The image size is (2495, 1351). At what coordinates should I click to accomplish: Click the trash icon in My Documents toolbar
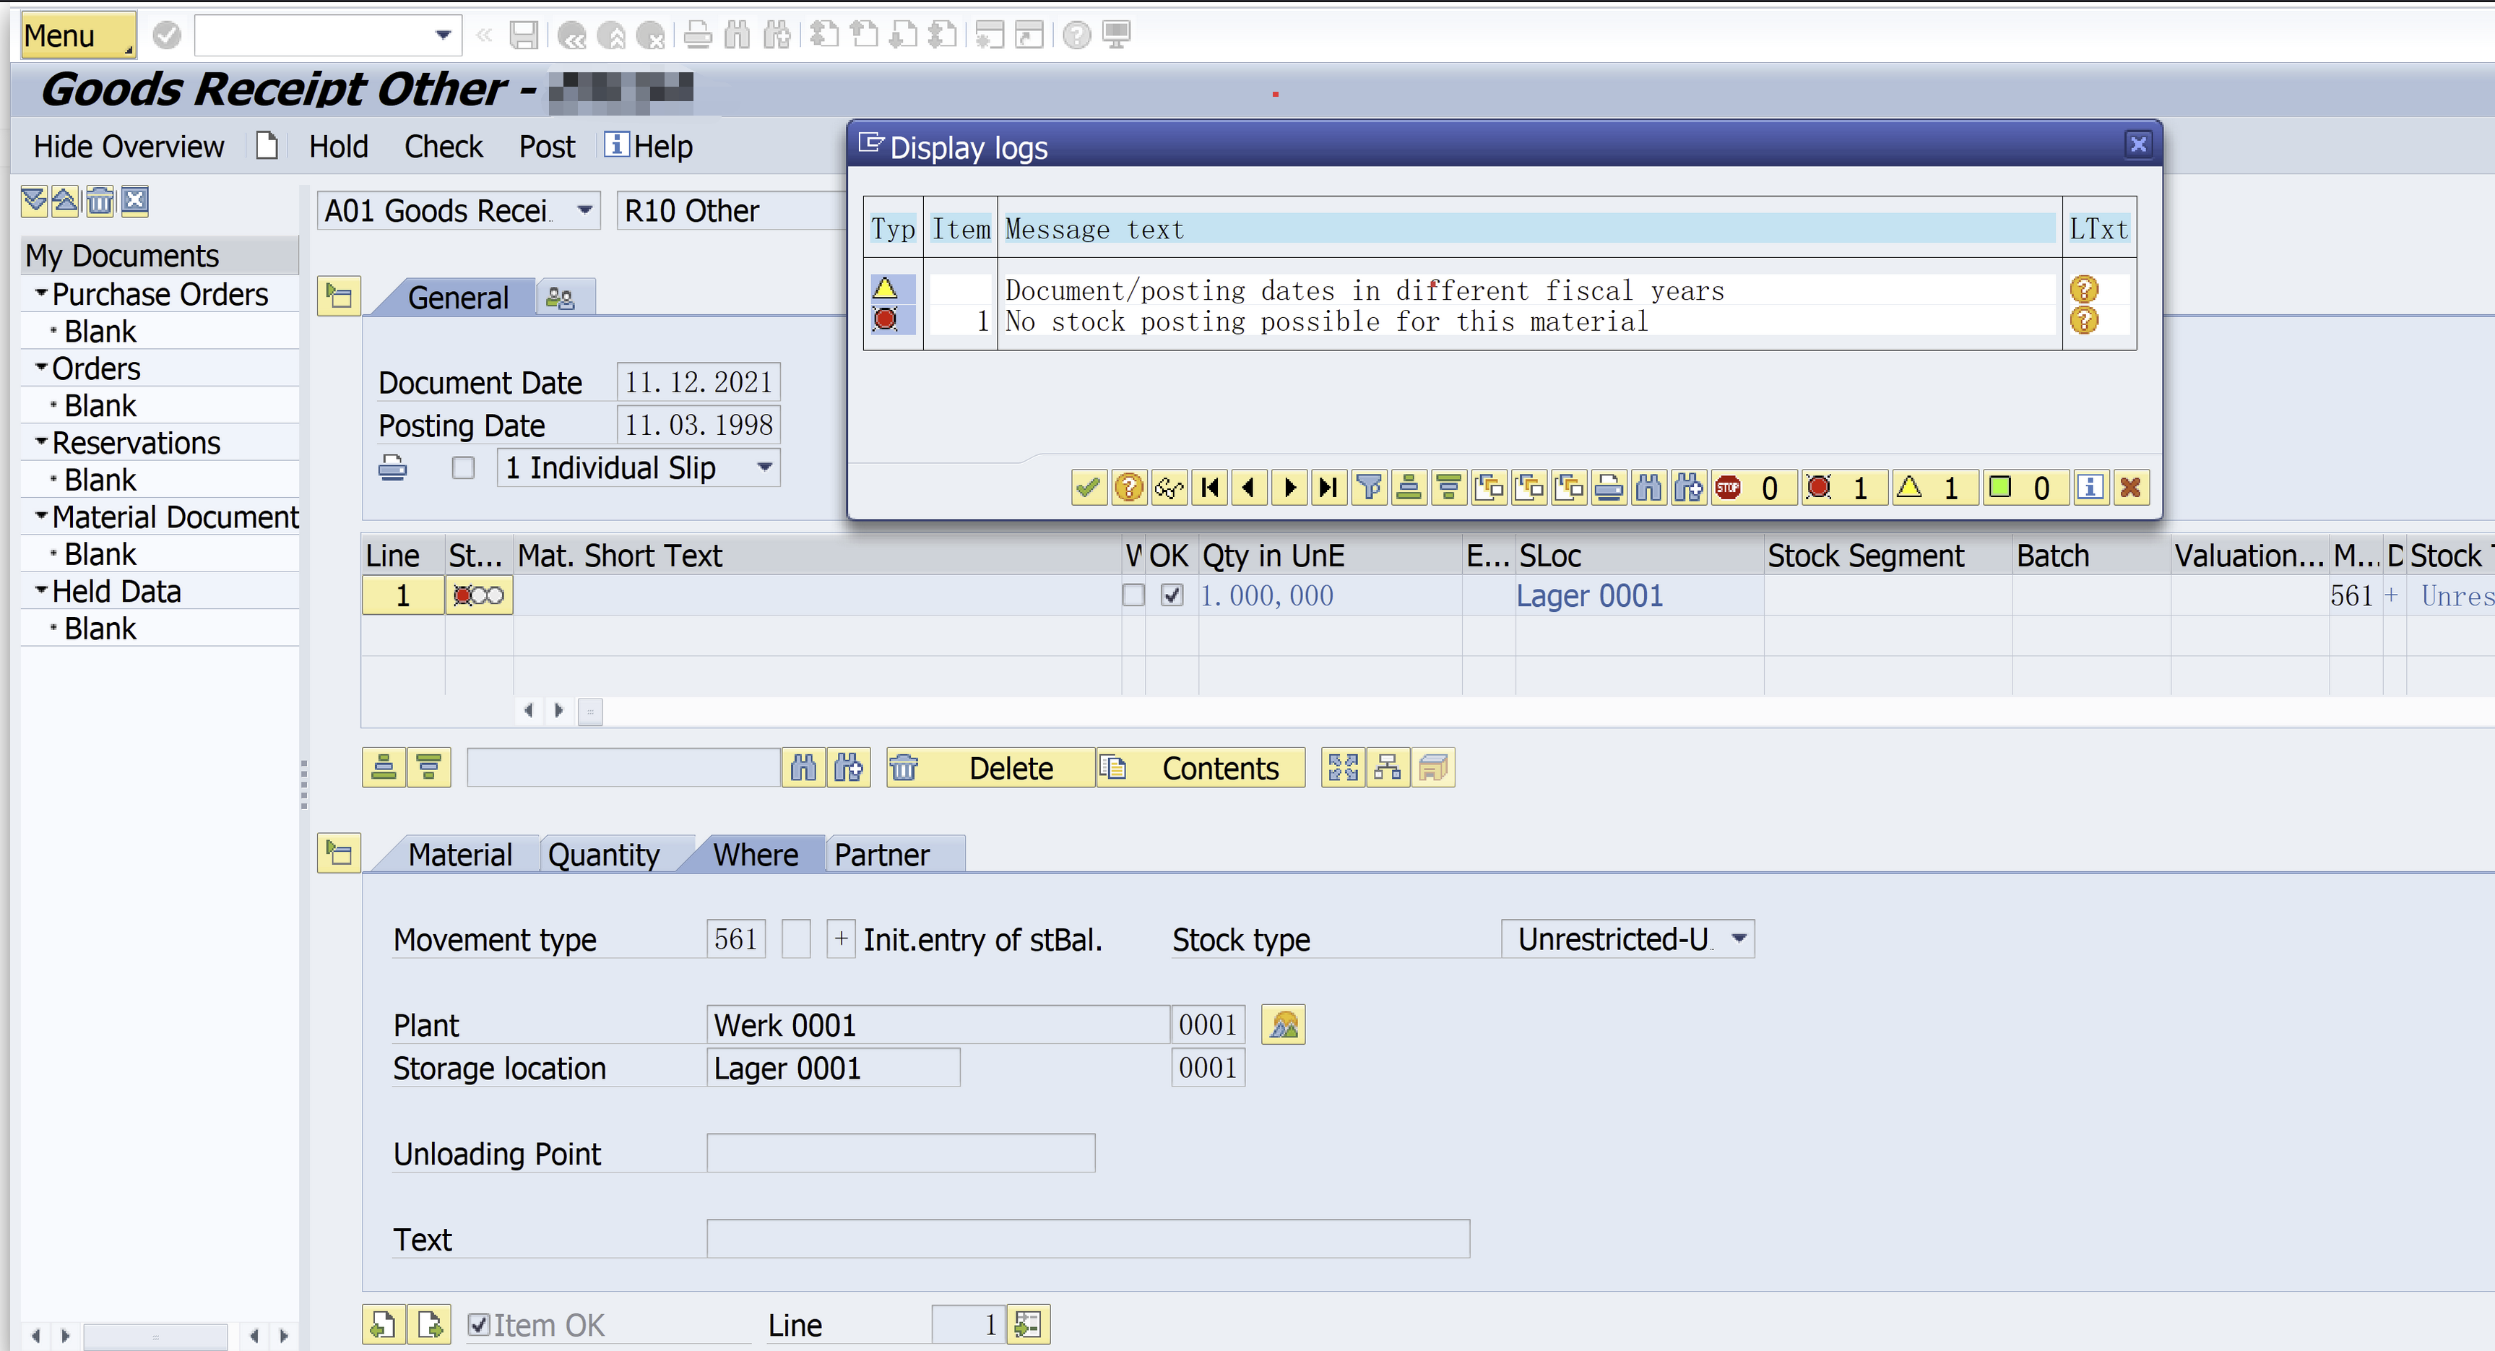(100, 200)
